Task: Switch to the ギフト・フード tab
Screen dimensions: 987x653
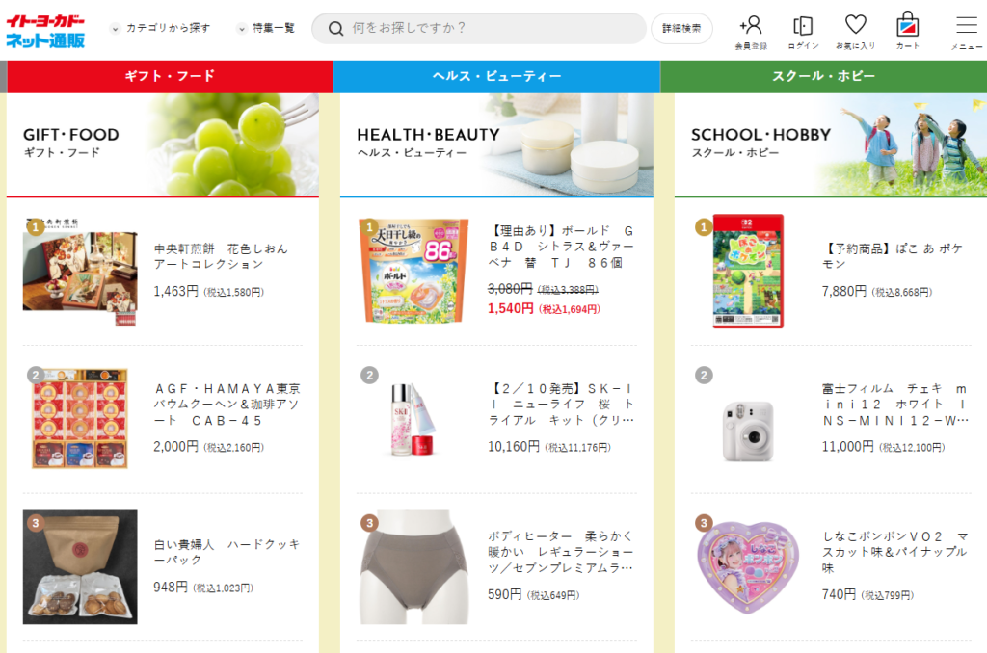Action: [x=170, y=76]
